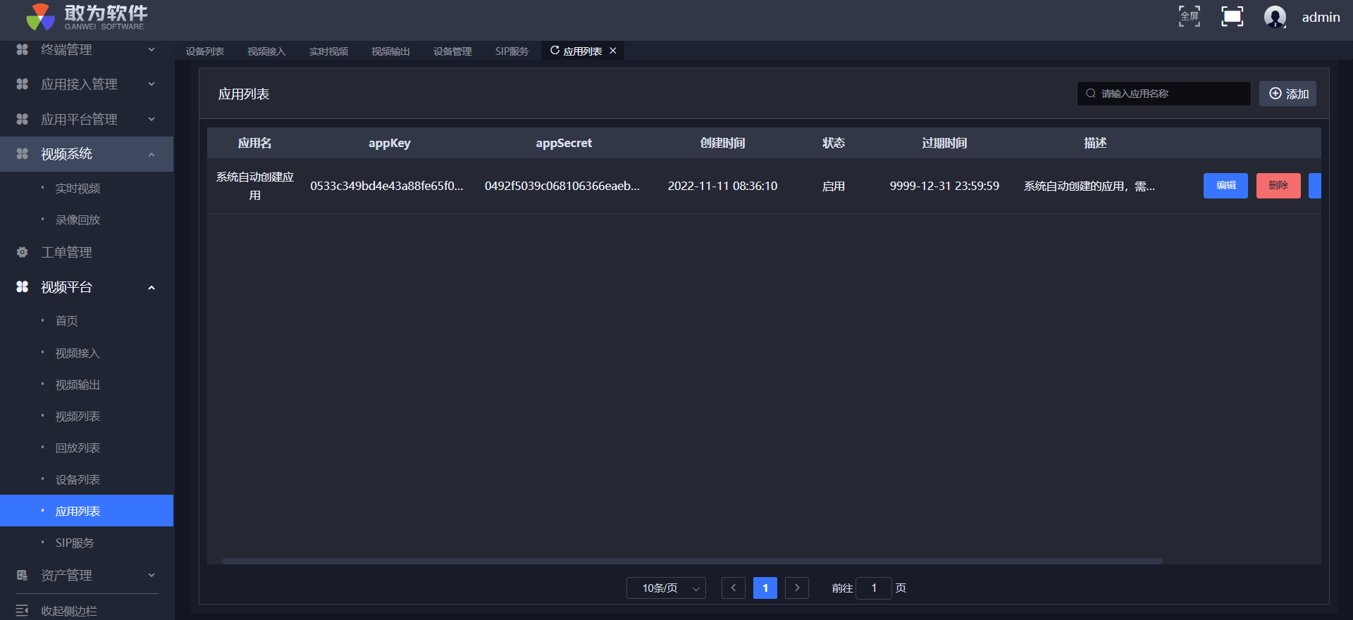Close the 应用列表 tab

(x=613, y=51)
